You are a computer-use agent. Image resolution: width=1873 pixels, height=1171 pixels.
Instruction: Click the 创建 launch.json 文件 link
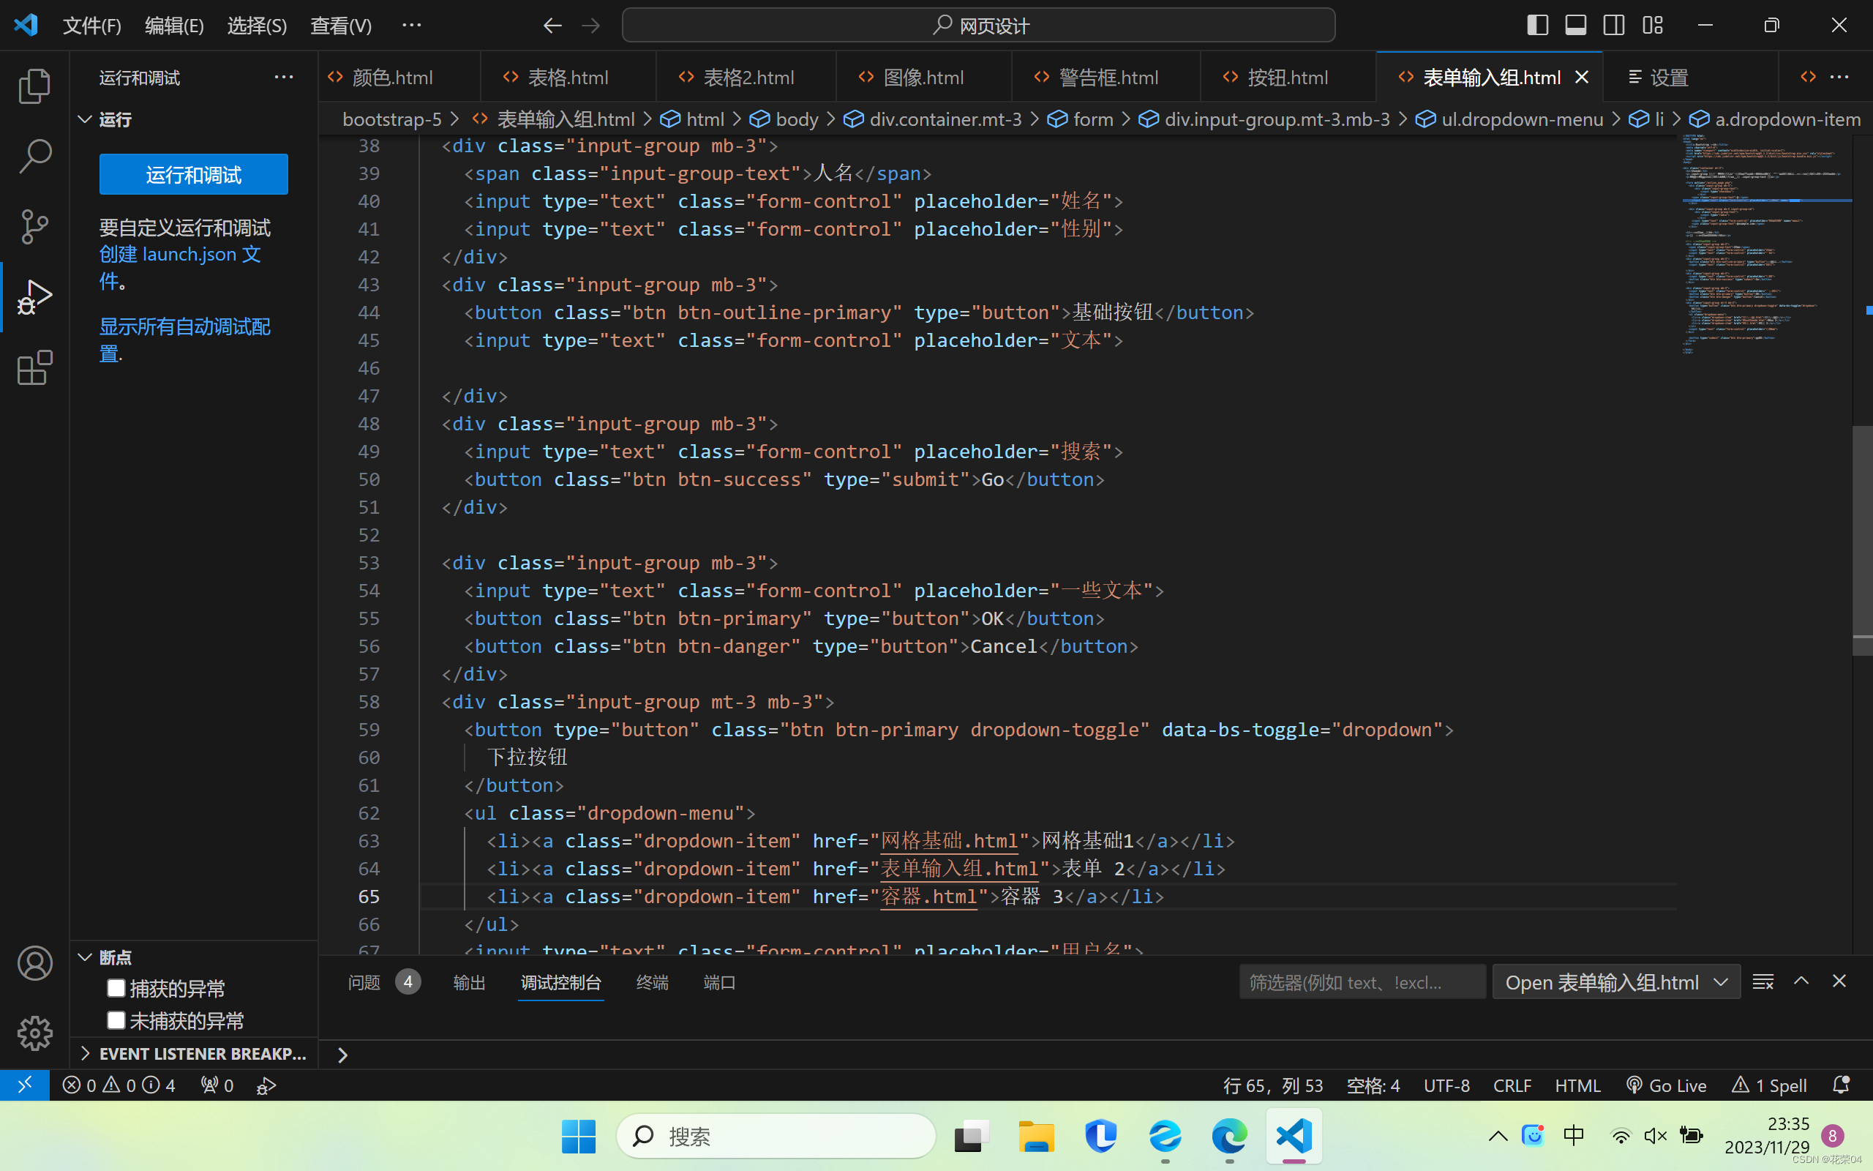coord(179,254)
